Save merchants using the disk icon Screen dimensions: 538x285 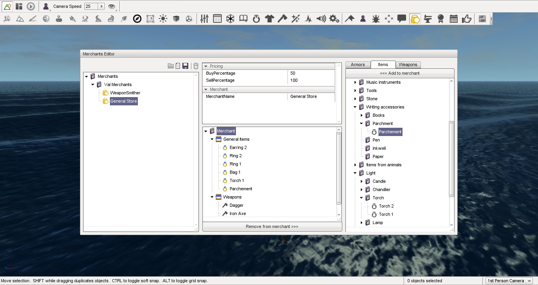point(185,66)
